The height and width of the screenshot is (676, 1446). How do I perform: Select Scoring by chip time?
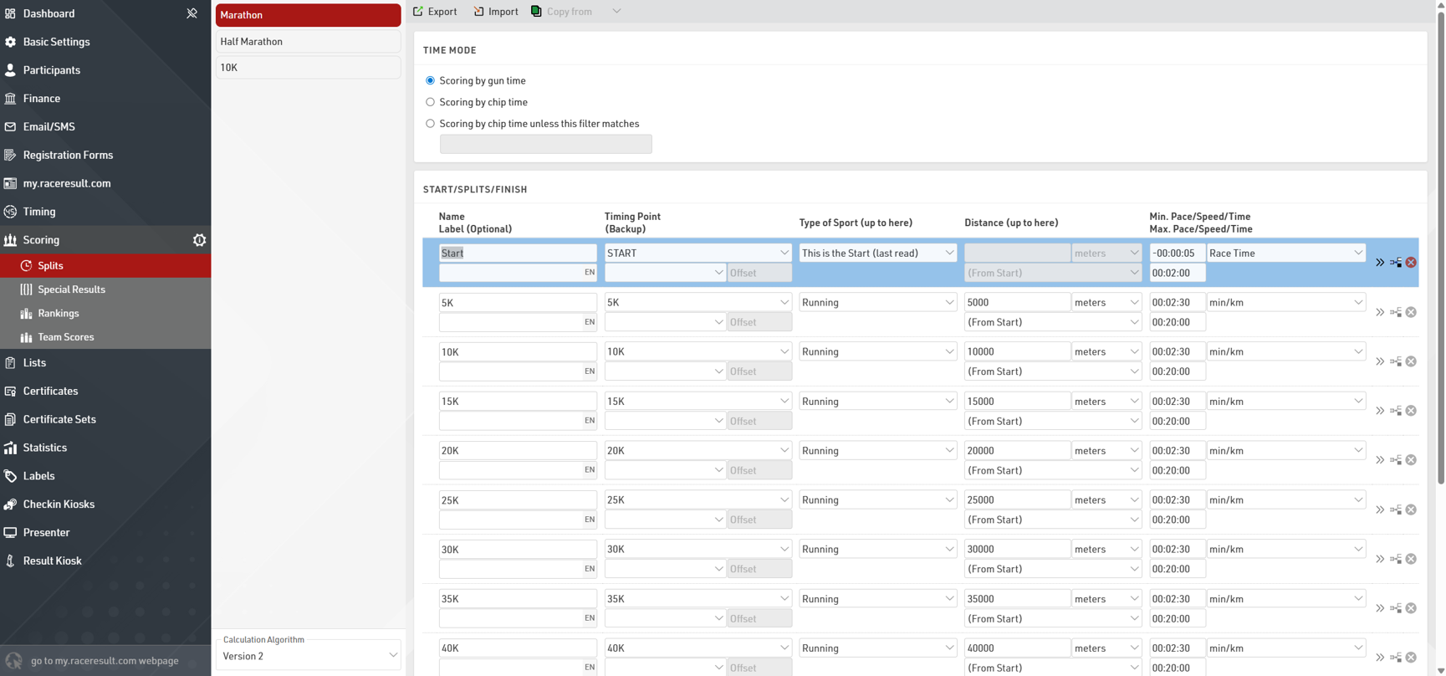(431, 102)
